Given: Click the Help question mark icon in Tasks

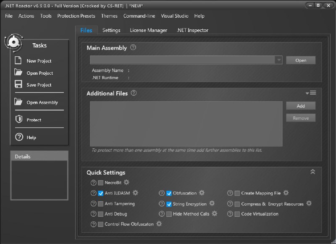Looking at the screenshot, I should (19, 137).
